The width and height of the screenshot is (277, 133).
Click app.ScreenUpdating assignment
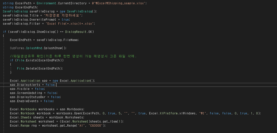(x=34, y=93)
